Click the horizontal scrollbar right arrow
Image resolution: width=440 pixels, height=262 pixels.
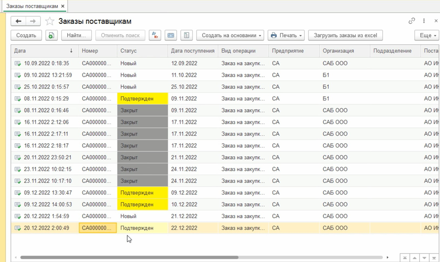[388, 257]
